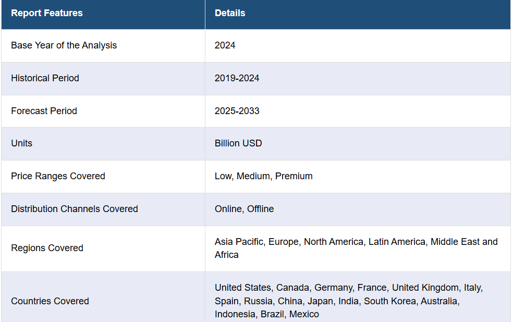Image resolution: width=513 pixels, height=322 pixels.
Task: Click the 2025-2033 forecast value
Action: coord(237,111)
